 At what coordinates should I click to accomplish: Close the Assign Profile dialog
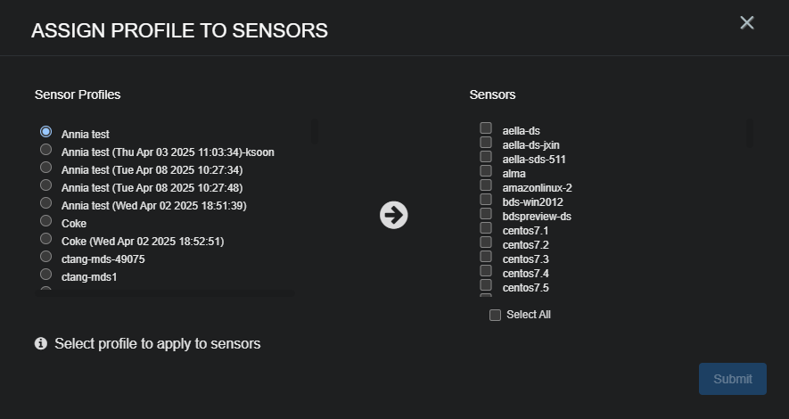tap(747, 23)
